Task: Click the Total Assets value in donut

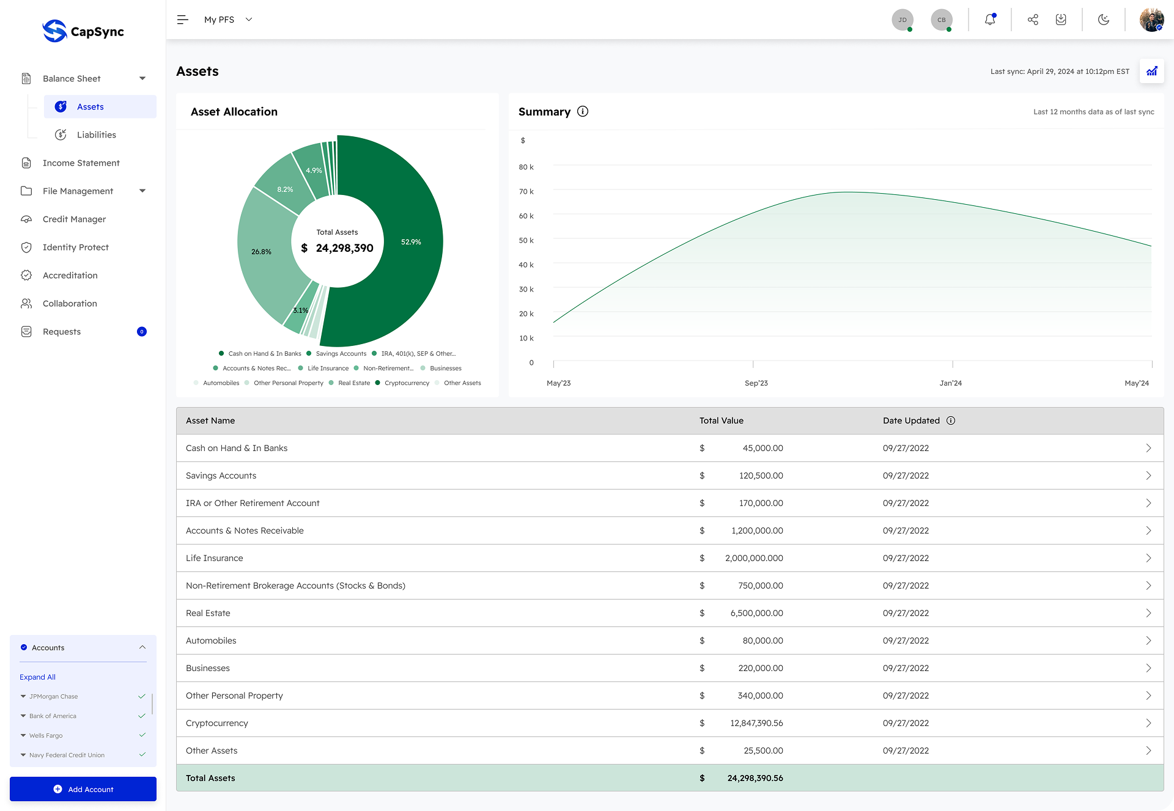Action: point(338,248)
